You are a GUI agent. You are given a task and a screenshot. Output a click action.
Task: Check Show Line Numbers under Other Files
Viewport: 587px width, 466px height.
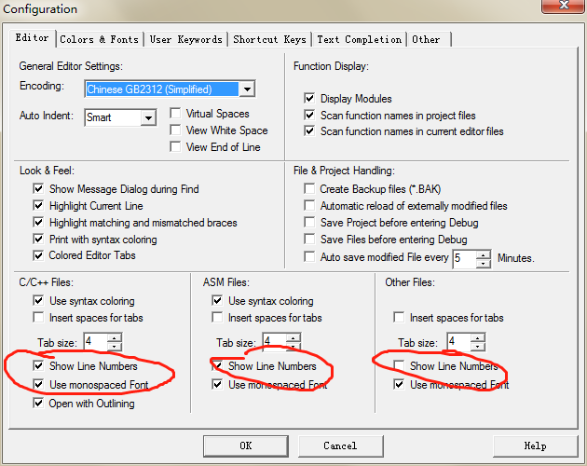(399, 366)
